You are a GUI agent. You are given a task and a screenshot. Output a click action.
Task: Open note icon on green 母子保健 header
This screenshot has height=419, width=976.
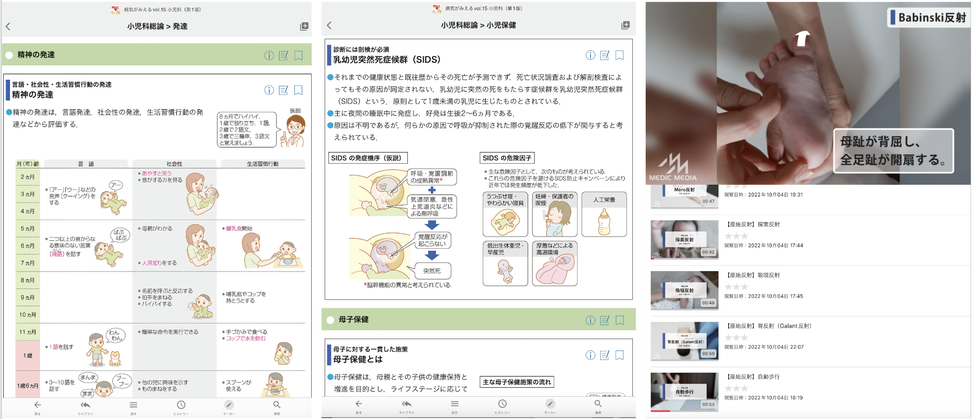pyautogui.click(x=605, y=320)
